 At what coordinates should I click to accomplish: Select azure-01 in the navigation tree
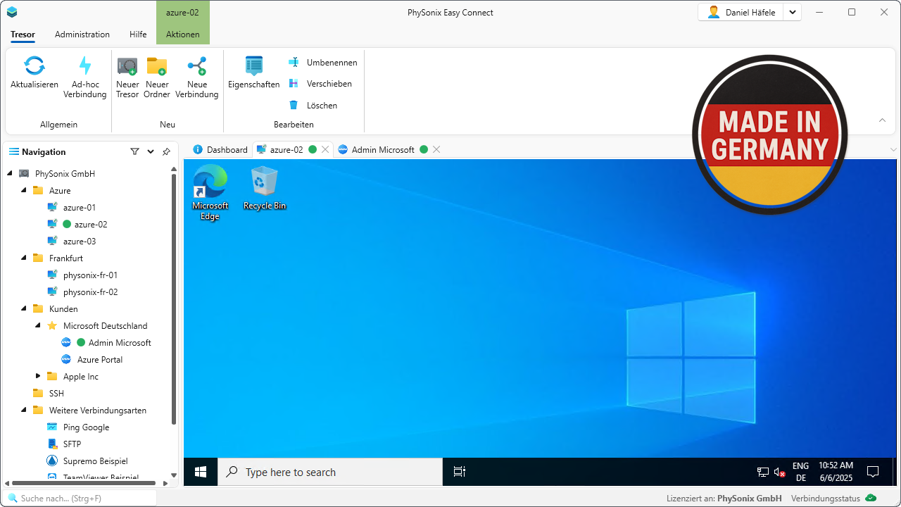(79, 208)
